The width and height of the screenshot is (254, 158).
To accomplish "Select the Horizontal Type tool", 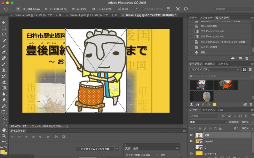I will point(4,112).
